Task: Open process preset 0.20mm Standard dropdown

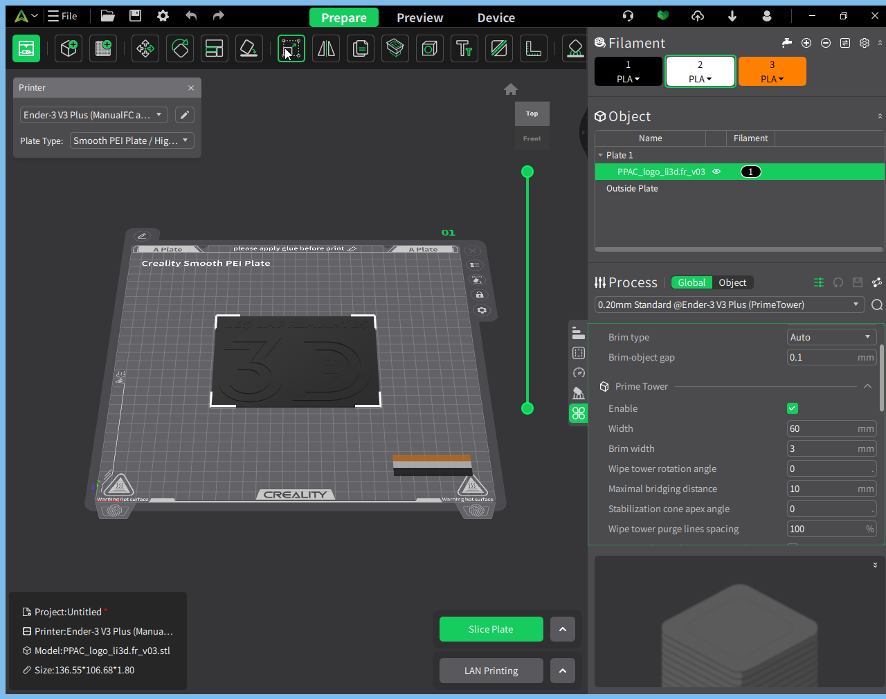Action: (x=730, y=305)
